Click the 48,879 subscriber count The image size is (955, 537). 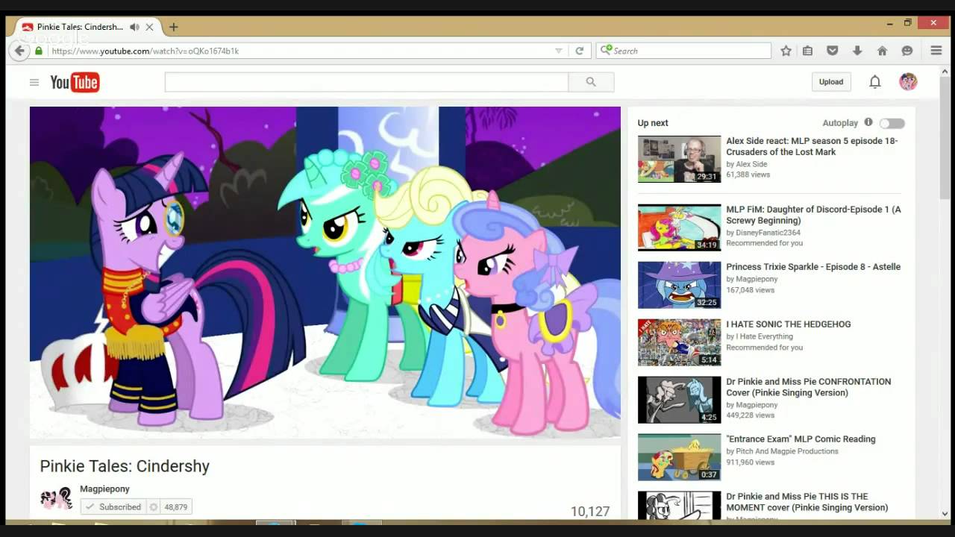pyautogui.click(x=176, y=506)
